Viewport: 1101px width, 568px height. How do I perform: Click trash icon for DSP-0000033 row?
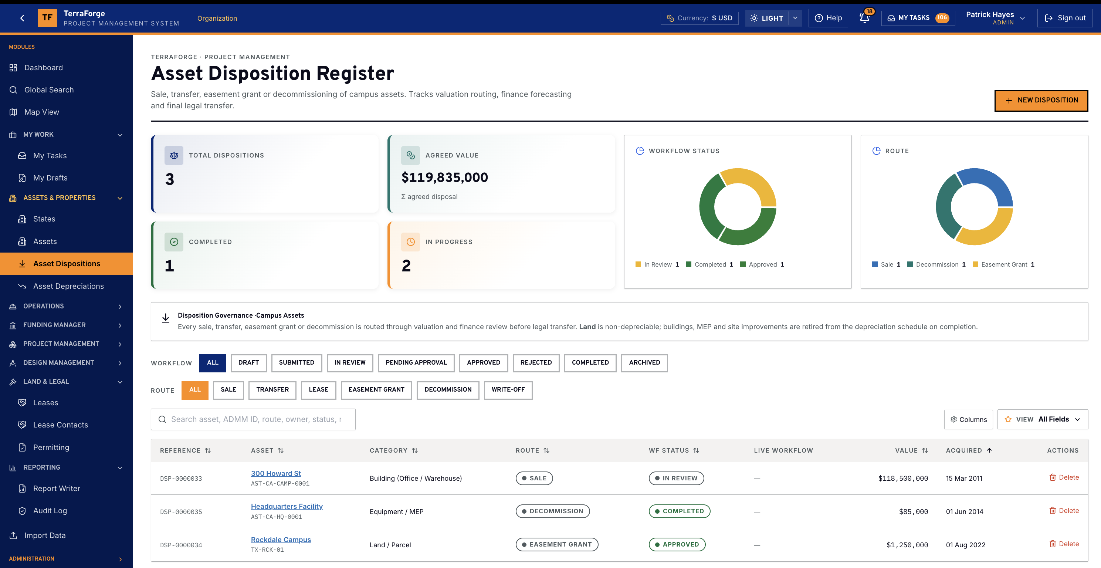point(1053,477)
